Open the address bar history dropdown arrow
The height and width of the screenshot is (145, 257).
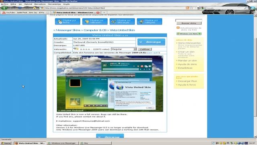196,8
